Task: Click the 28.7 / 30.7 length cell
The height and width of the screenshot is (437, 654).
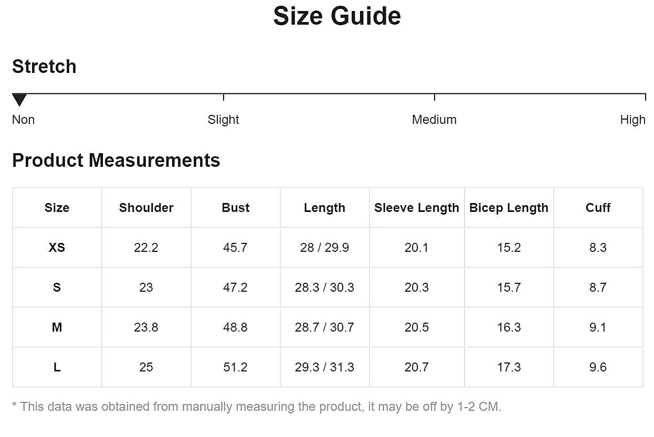Action: 324,327
